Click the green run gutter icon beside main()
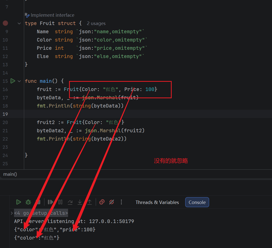272x248 pixels. tap(13, 81)
